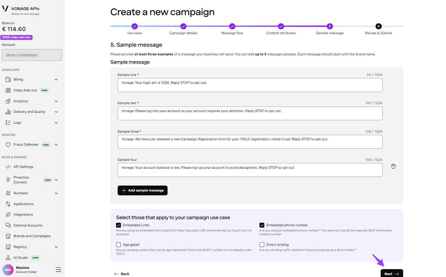Click Add sample message button

(143, 190)
